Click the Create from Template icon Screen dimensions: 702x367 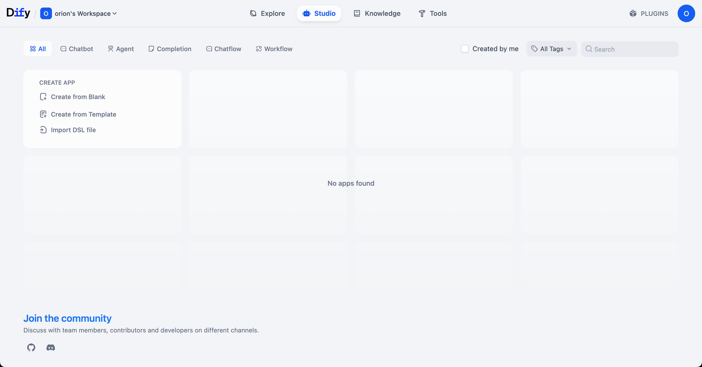(43, 114)
